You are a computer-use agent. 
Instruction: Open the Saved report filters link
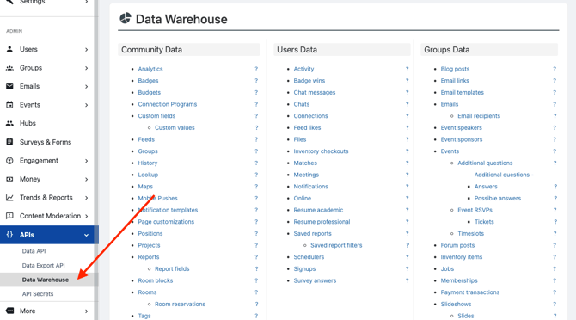[x=336, y=245]
